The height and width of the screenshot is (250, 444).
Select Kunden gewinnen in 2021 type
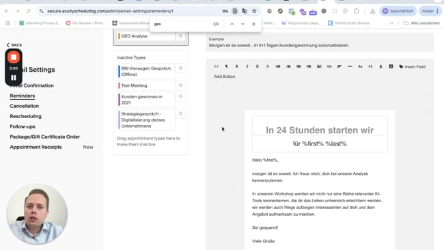pyautogui.click(x=146, y=100)
